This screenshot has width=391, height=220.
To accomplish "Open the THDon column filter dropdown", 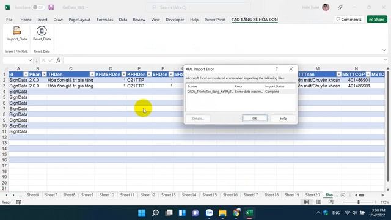I will click(x=92, y=75).
